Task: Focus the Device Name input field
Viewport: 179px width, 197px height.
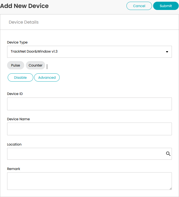Action: (89, 129)
